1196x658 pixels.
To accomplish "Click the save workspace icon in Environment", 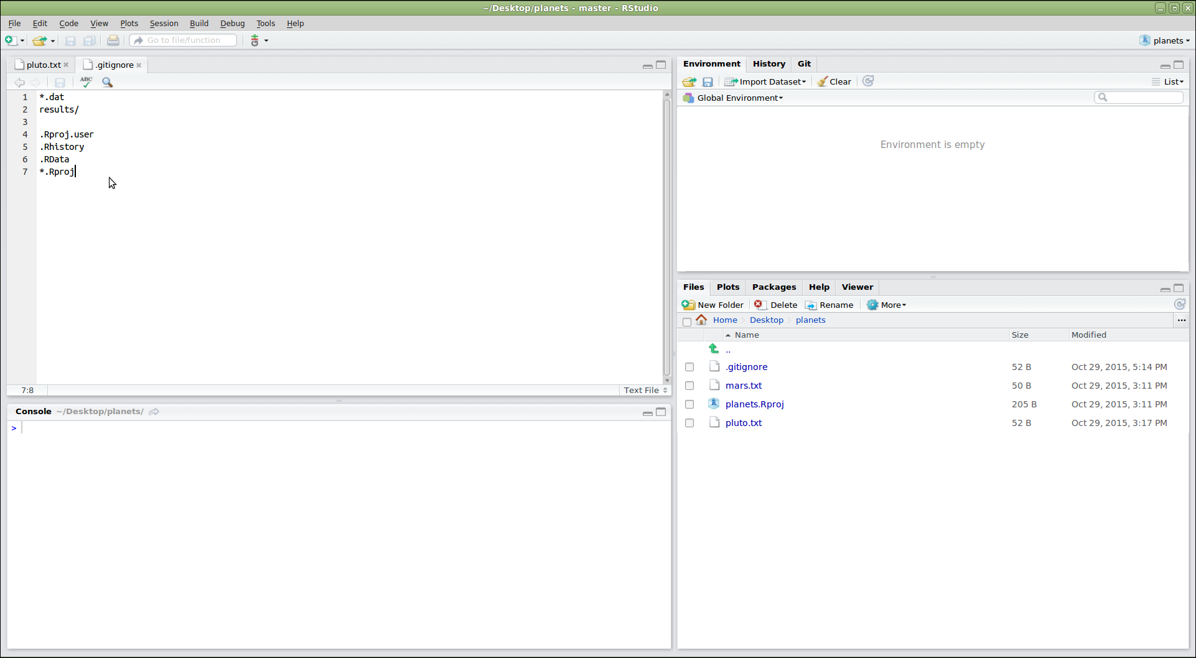I will tap(708, 82).
